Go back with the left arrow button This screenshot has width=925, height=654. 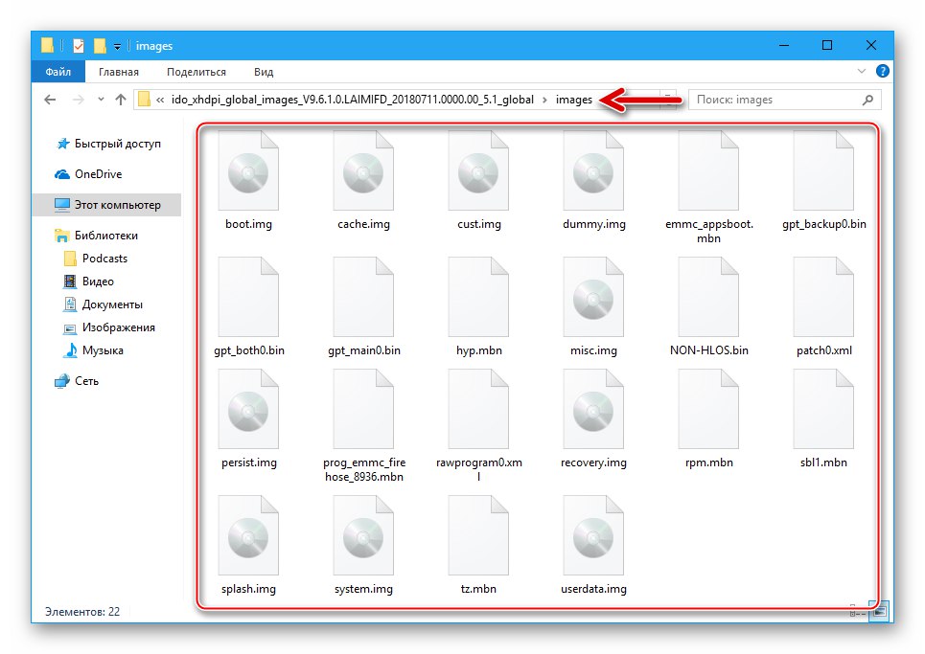(50, 100)
